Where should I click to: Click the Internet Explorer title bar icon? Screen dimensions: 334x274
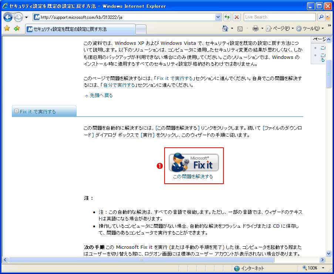coord(5,6)
